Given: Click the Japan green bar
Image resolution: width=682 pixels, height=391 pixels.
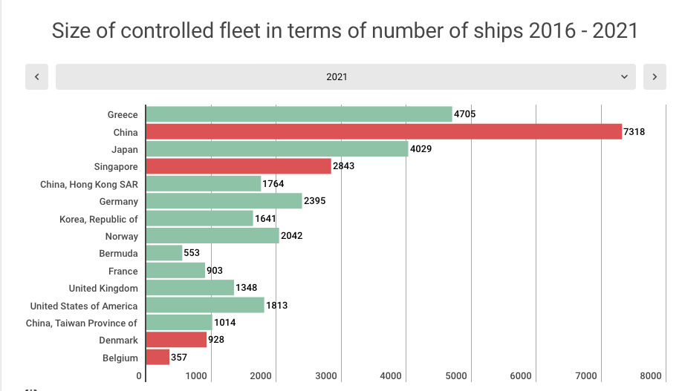Looking at the screenshot, I should (276, 149).
